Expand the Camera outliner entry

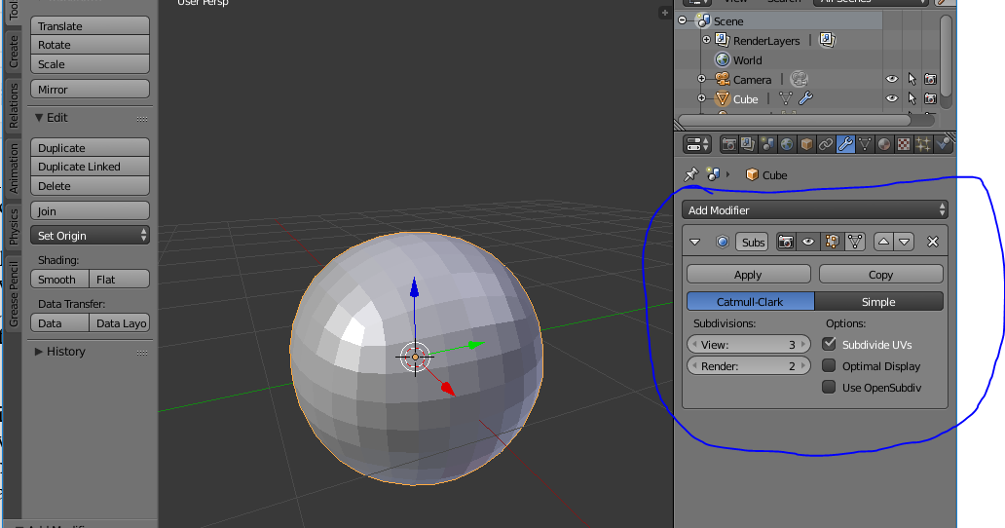(702, 79)
